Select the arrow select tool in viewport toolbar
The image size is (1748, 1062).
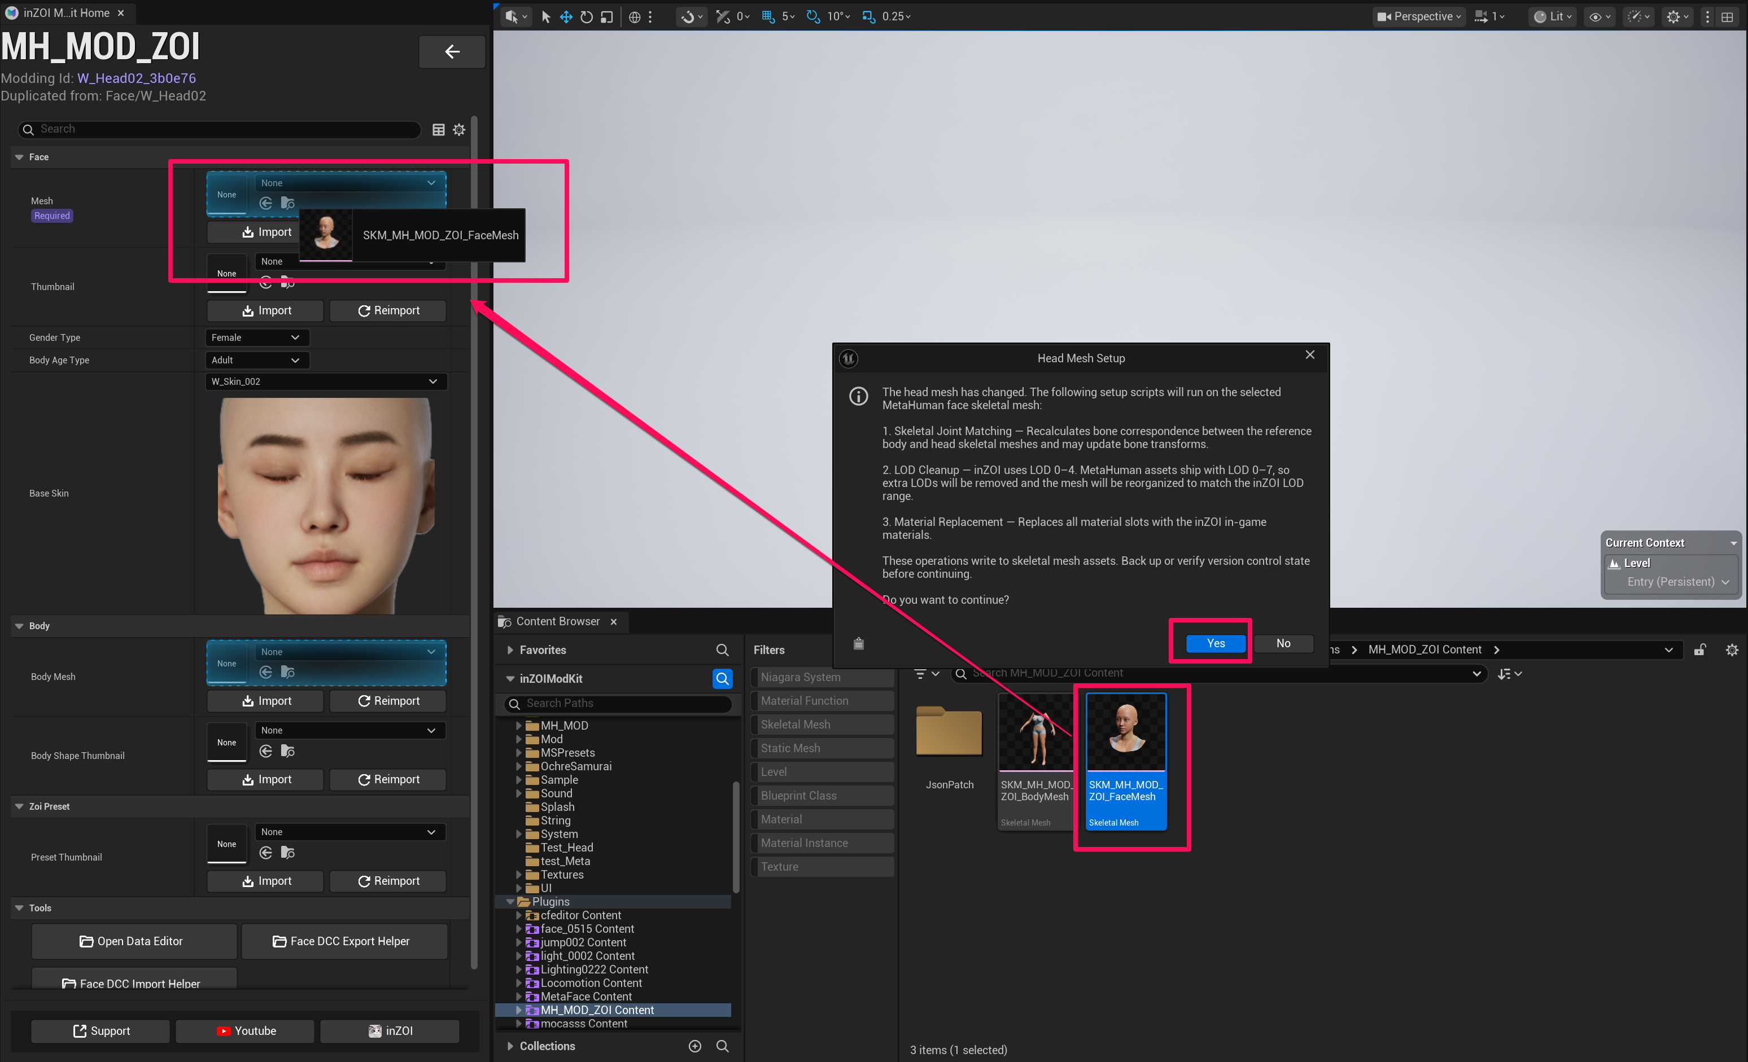[x=545, y=16]
